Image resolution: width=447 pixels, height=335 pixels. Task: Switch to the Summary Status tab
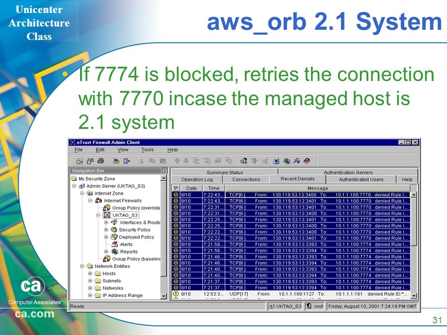(224, 172)
